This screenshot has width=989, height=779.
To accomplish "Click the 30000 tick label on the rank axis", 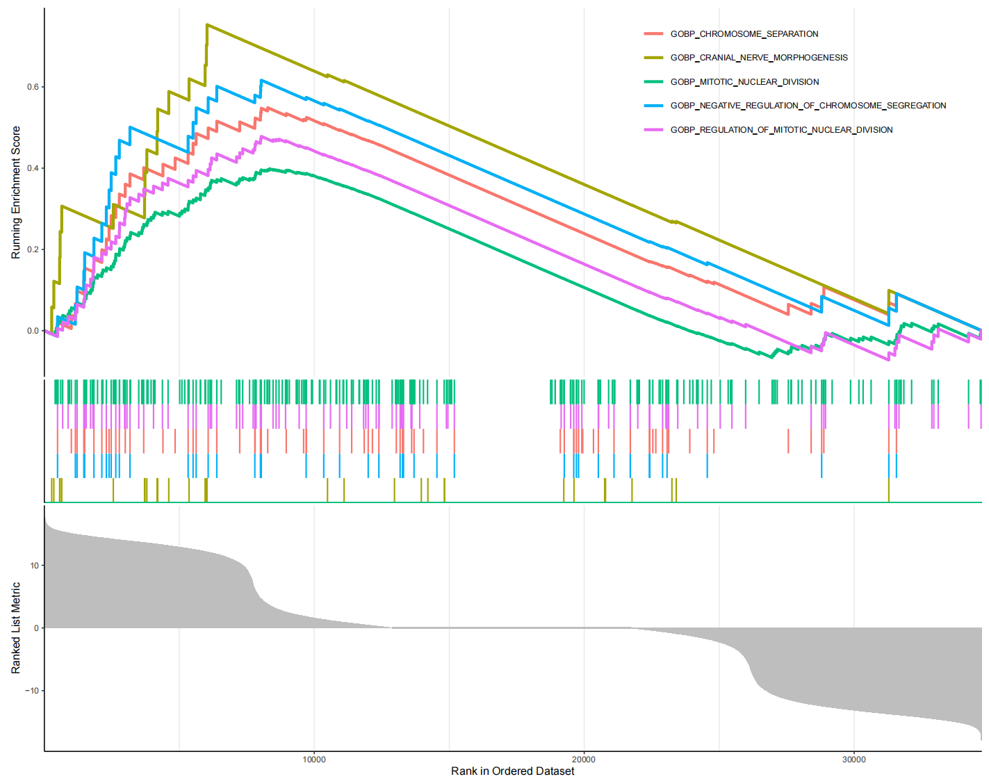I will coord(854,760).
